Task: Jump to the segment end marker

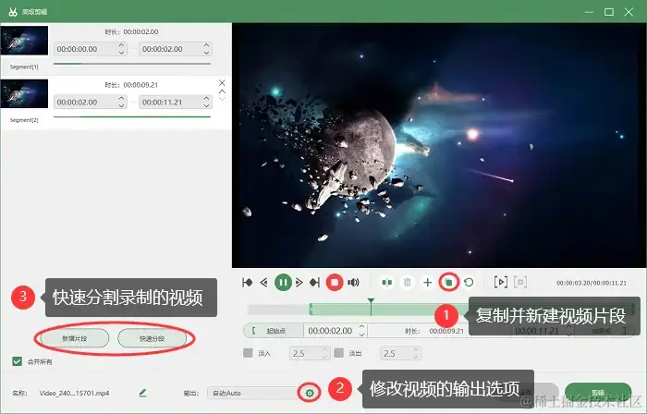Action: click(x=315, y=283)
